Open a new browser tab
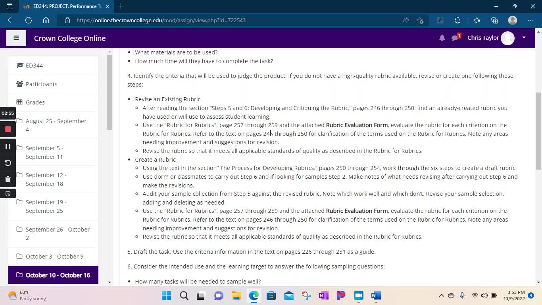 click(121, 6)
